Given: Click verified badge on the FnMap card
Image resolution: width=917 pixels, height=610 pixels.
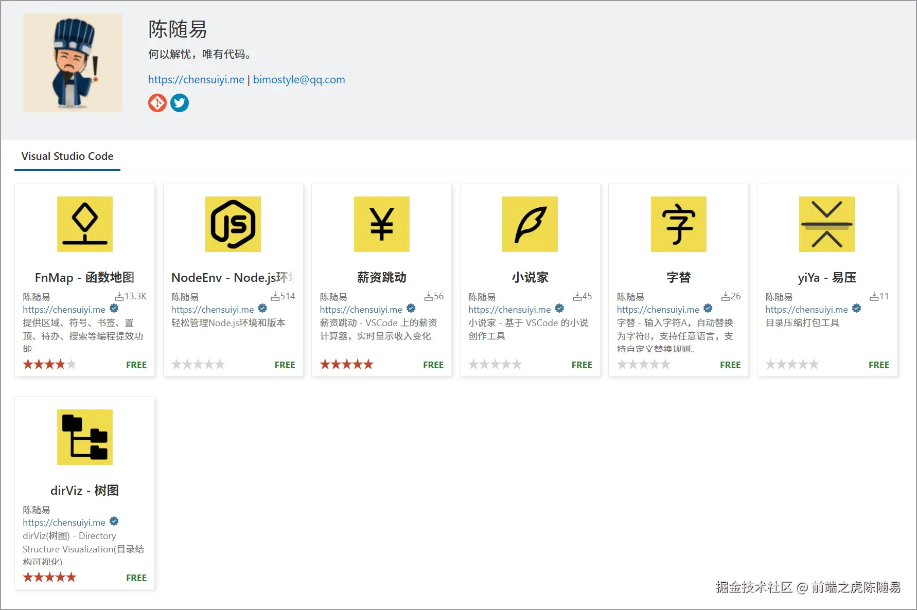Looking at the screenshot, I should [114, 309].
